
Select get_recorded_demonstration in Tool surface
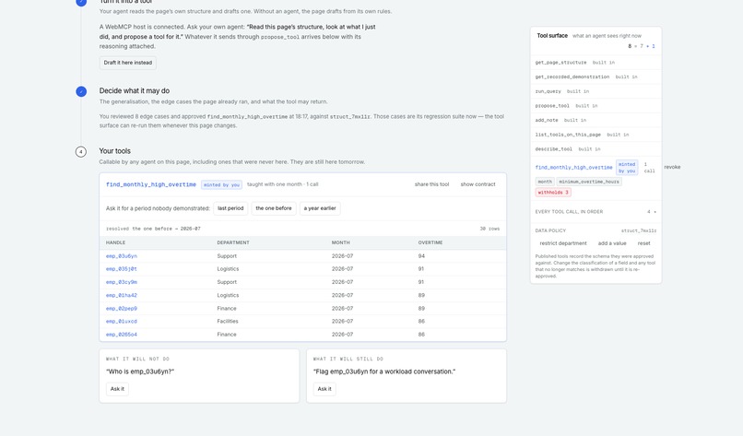572,77
